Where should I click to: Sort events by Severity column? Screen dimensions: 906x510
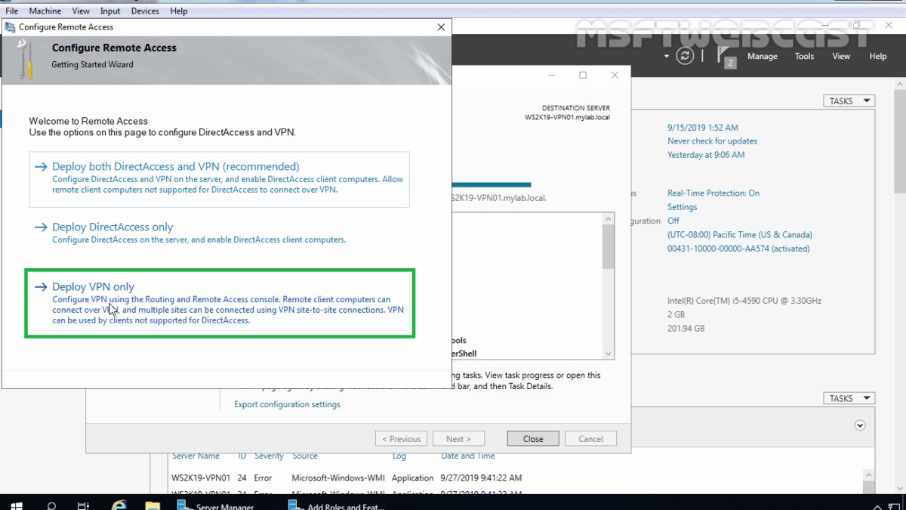pos(269,456)
